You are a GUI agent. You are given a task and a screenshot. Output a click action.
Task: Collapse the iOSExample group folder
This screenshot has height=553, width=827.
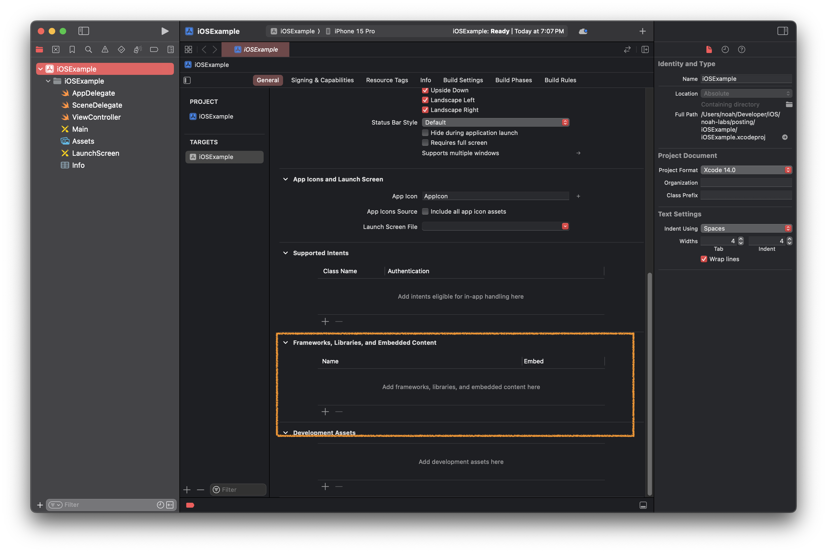[x=48, y=81]
